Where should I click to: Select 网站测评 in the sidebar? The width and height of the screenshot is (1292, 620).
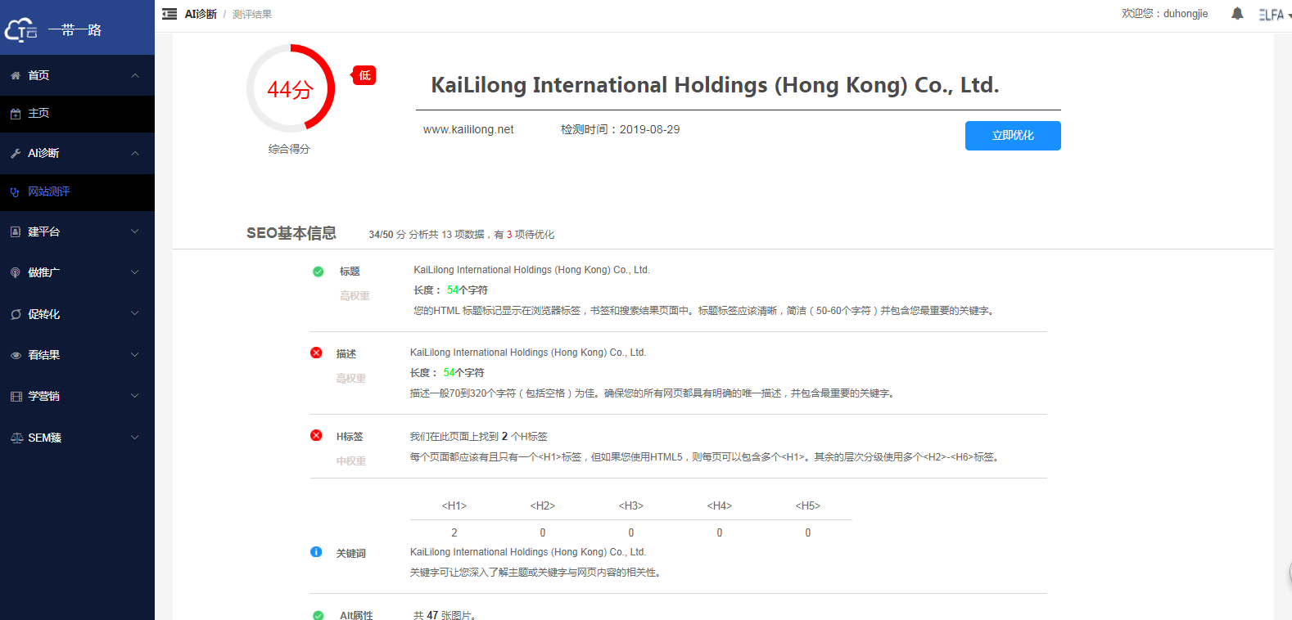[x=49, y=191]
